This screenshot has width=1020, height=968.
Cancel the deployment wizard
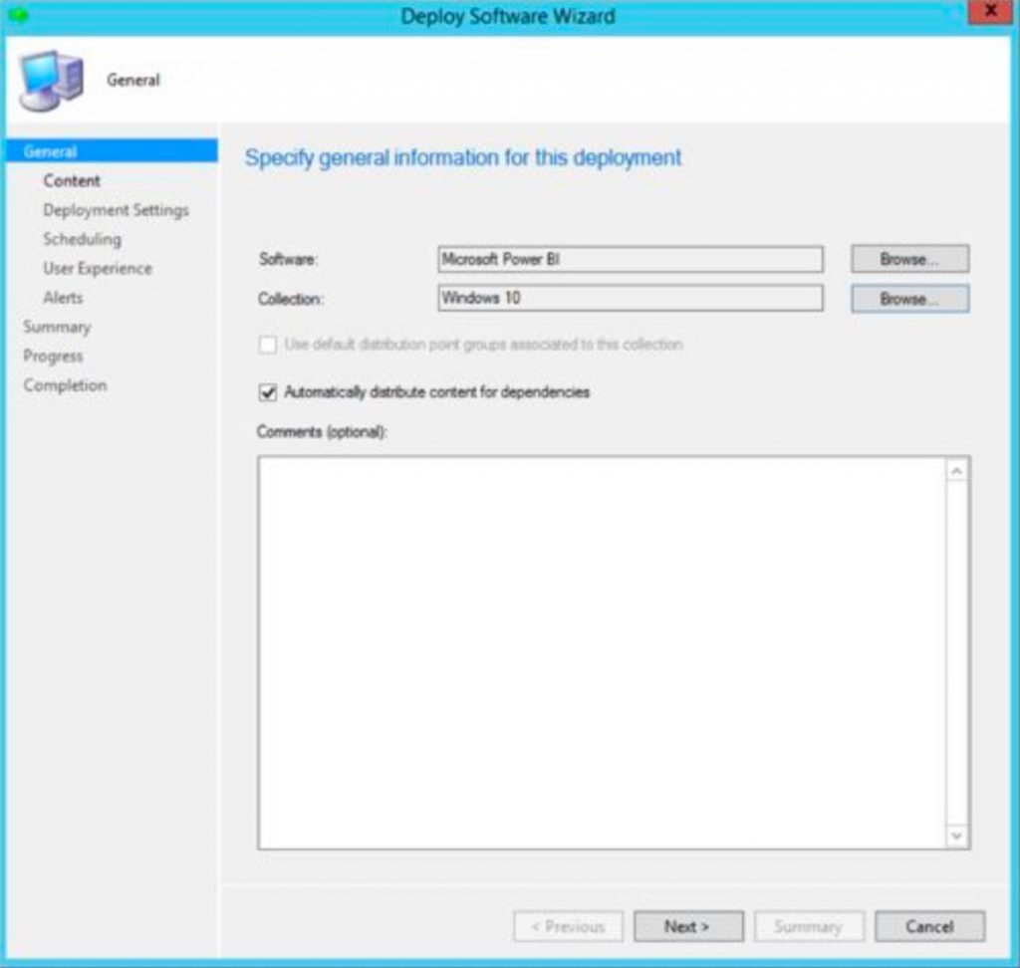tap(929, 926)
